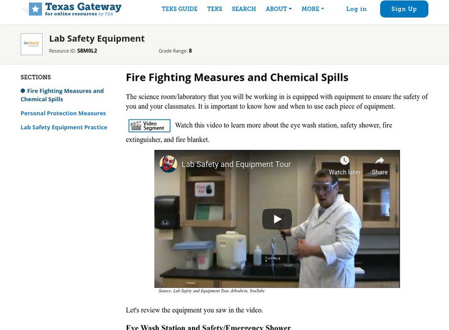Click the Share arrow icon on video
Viewport: 449px width, 330px height.
coord(379,161)
